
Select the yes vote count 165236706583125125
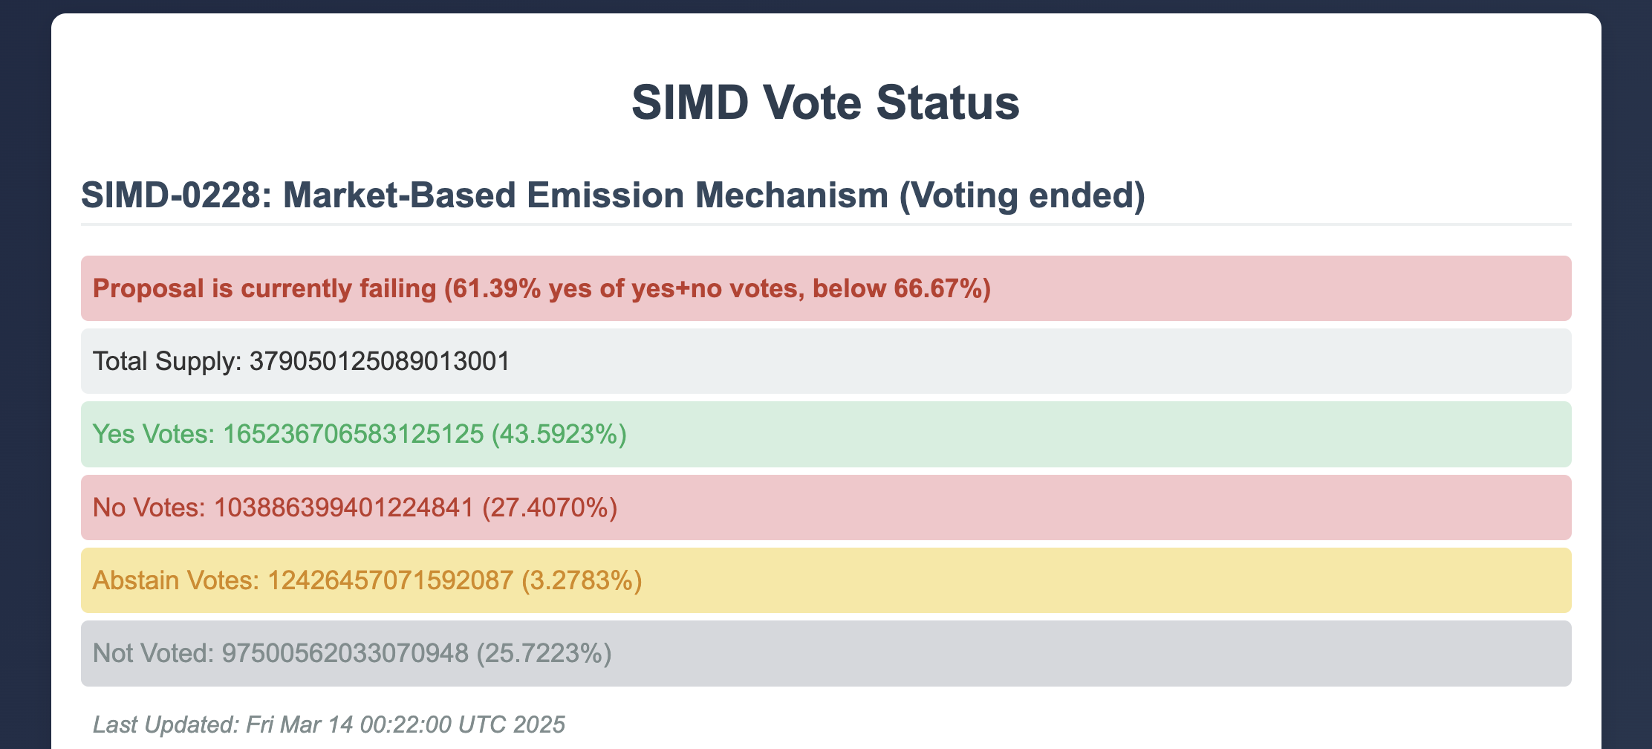[x=354, y=434]
